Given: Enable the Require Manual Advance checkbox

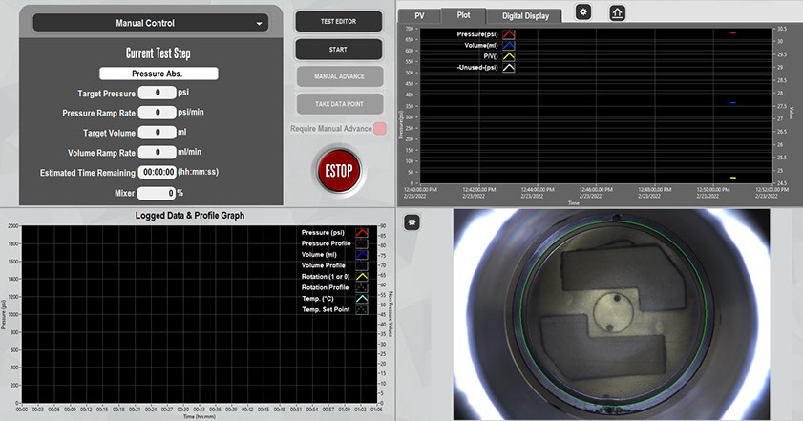Looking at the screenshot, I should (x=380, y=128).
